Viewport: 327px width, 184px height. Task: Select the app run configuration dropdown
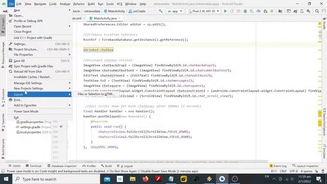click(175, 11)
